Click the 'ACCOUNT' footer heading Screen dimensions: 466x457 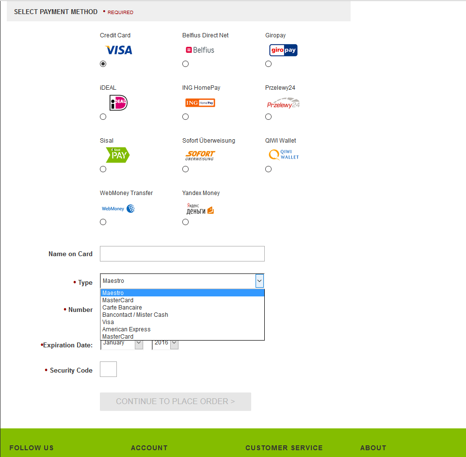coord(149,448)
